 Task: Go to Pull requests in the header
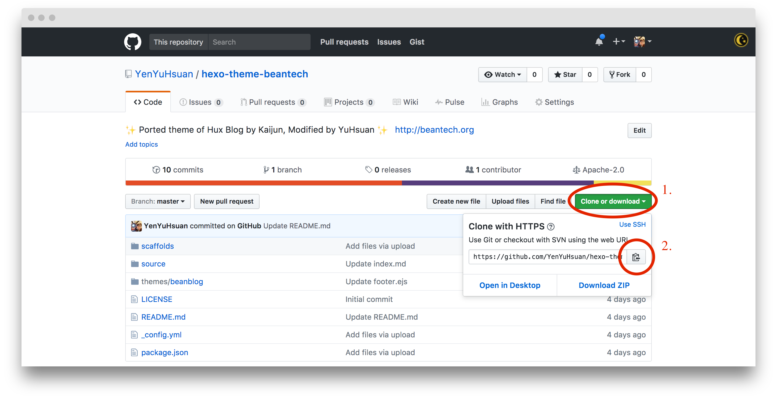(344, 42)
